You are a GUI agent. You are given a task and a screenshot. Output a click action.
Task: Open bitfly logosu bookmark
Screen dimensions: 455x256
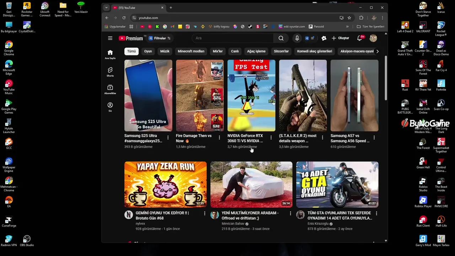(x=219, y=27)
